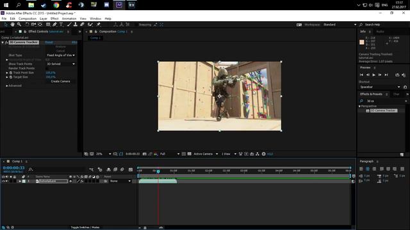Hide the tutorial.avi layer video eye

3,181
